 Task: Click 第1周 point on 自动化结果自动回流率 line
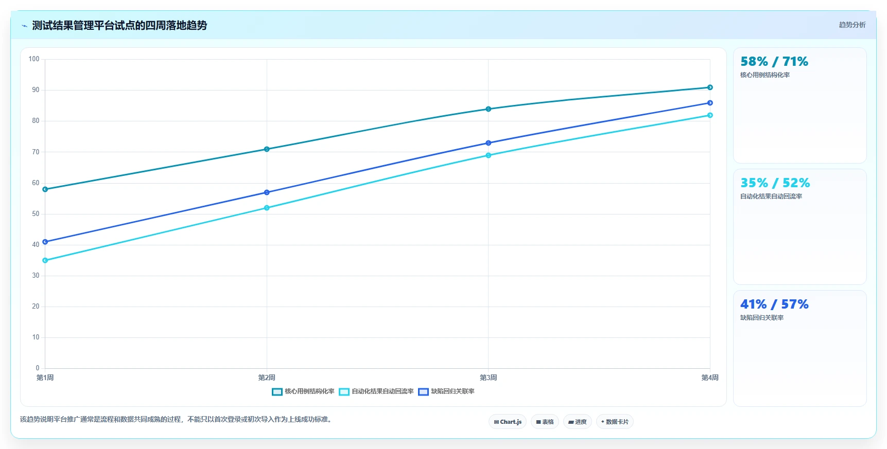45,260
